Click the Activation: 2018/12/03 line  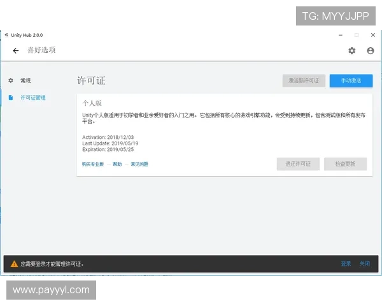click(x=108, y=137)
